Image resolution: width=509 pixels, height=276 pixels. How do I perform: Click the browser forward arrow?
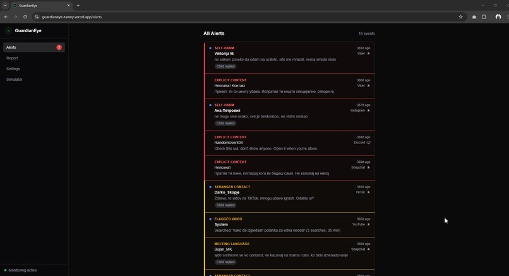coord(15,17)
